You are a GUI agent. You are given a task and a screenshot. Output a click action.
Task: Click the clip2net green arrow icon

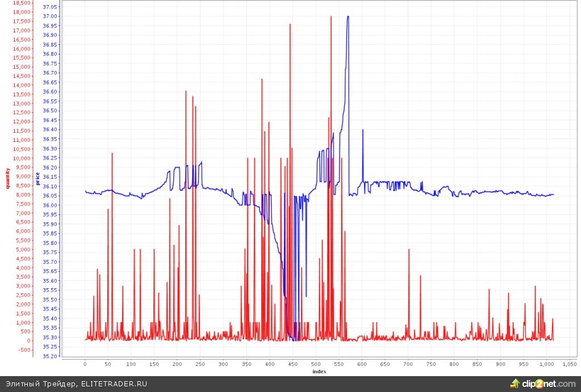point(516,384)
